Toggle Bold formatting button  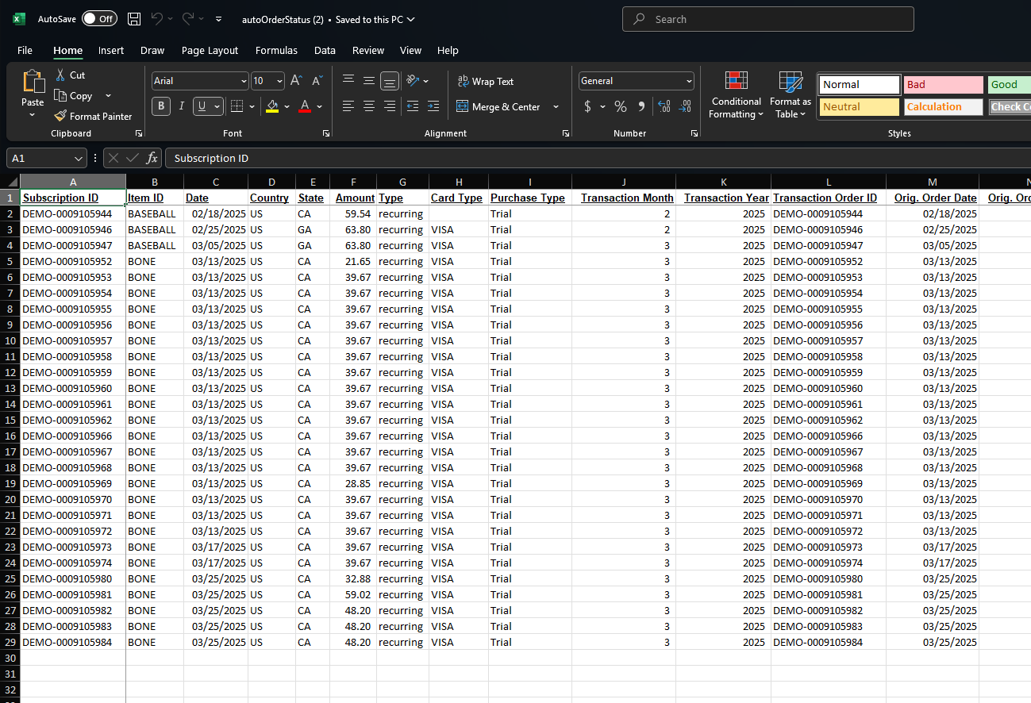click(x=161, y=106)
